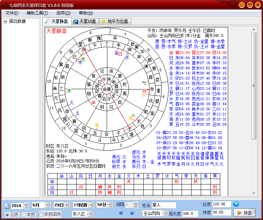263x220 pixels.
Task: Close the application window
Action: pyautogui.click(x=258, y=5)
